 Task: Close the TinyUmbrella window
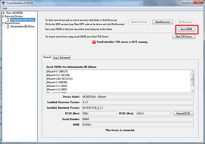(199, 2)
